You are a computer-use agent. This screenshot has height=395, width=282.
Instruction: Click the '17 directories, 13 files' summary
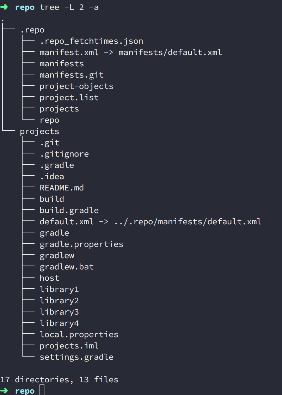pyautogui.click(x=59, y=379)
